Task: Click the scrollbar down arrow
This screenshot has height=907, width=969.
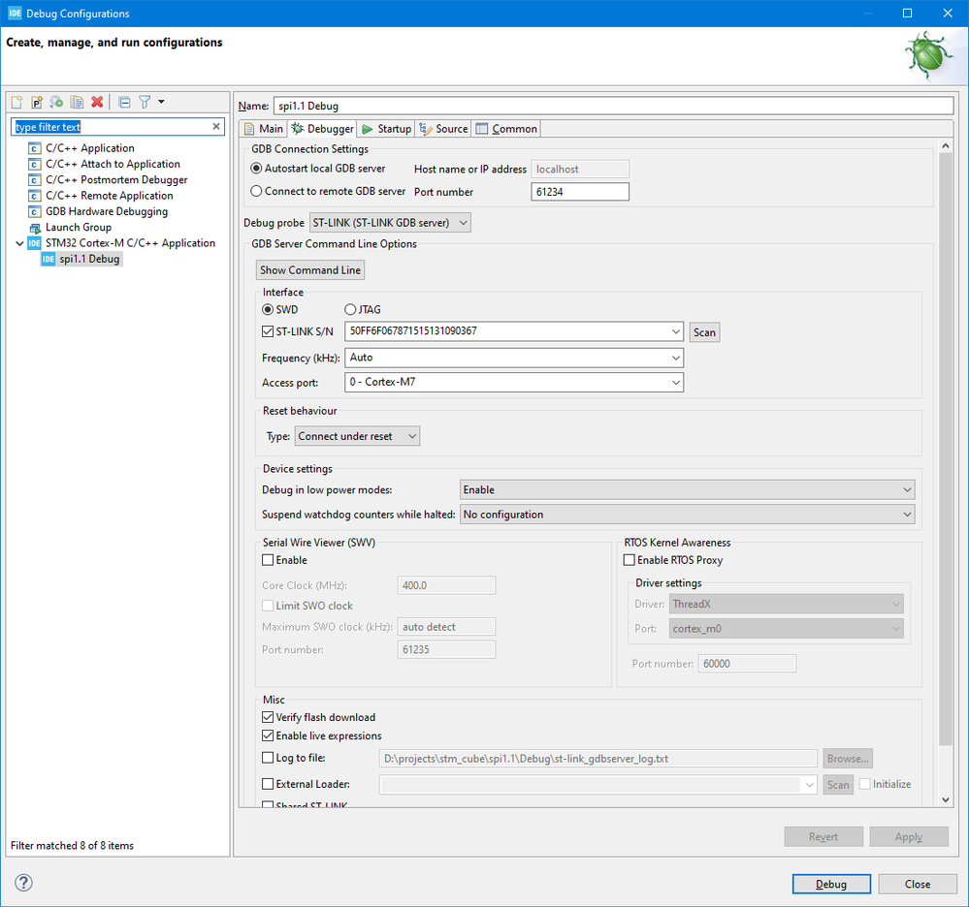Action: tap(946, 799)
